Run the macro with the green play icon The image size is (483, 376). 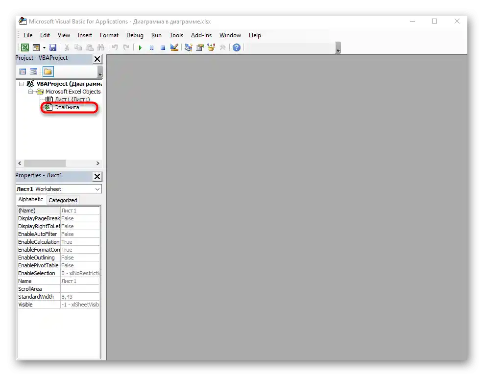[140, 47]
